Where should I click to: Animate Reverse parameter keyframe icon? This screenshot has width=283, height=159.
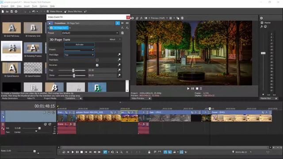coord(119,65)
